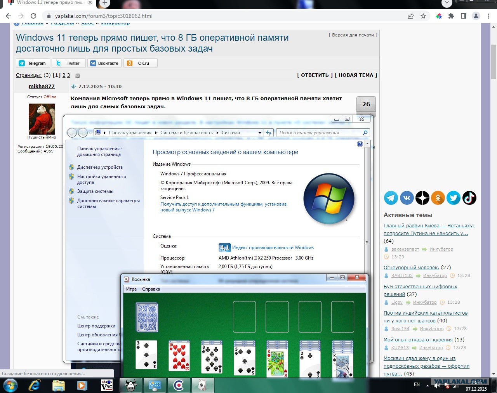
Task: Open the Chrome extensions puzzle icon
Action: point(451,16)
